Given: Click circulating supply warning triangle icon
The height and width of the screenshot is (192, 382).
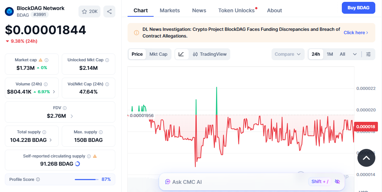Looking at the screenshot, I should pyautogui.click(x=95, y=156).
